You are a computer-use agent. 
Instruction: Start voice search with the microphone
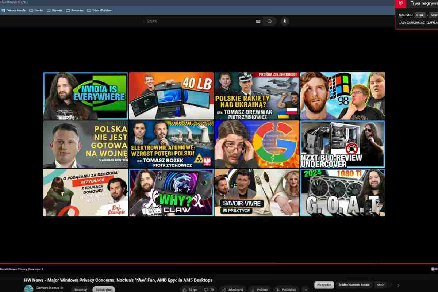pos(285,21)
